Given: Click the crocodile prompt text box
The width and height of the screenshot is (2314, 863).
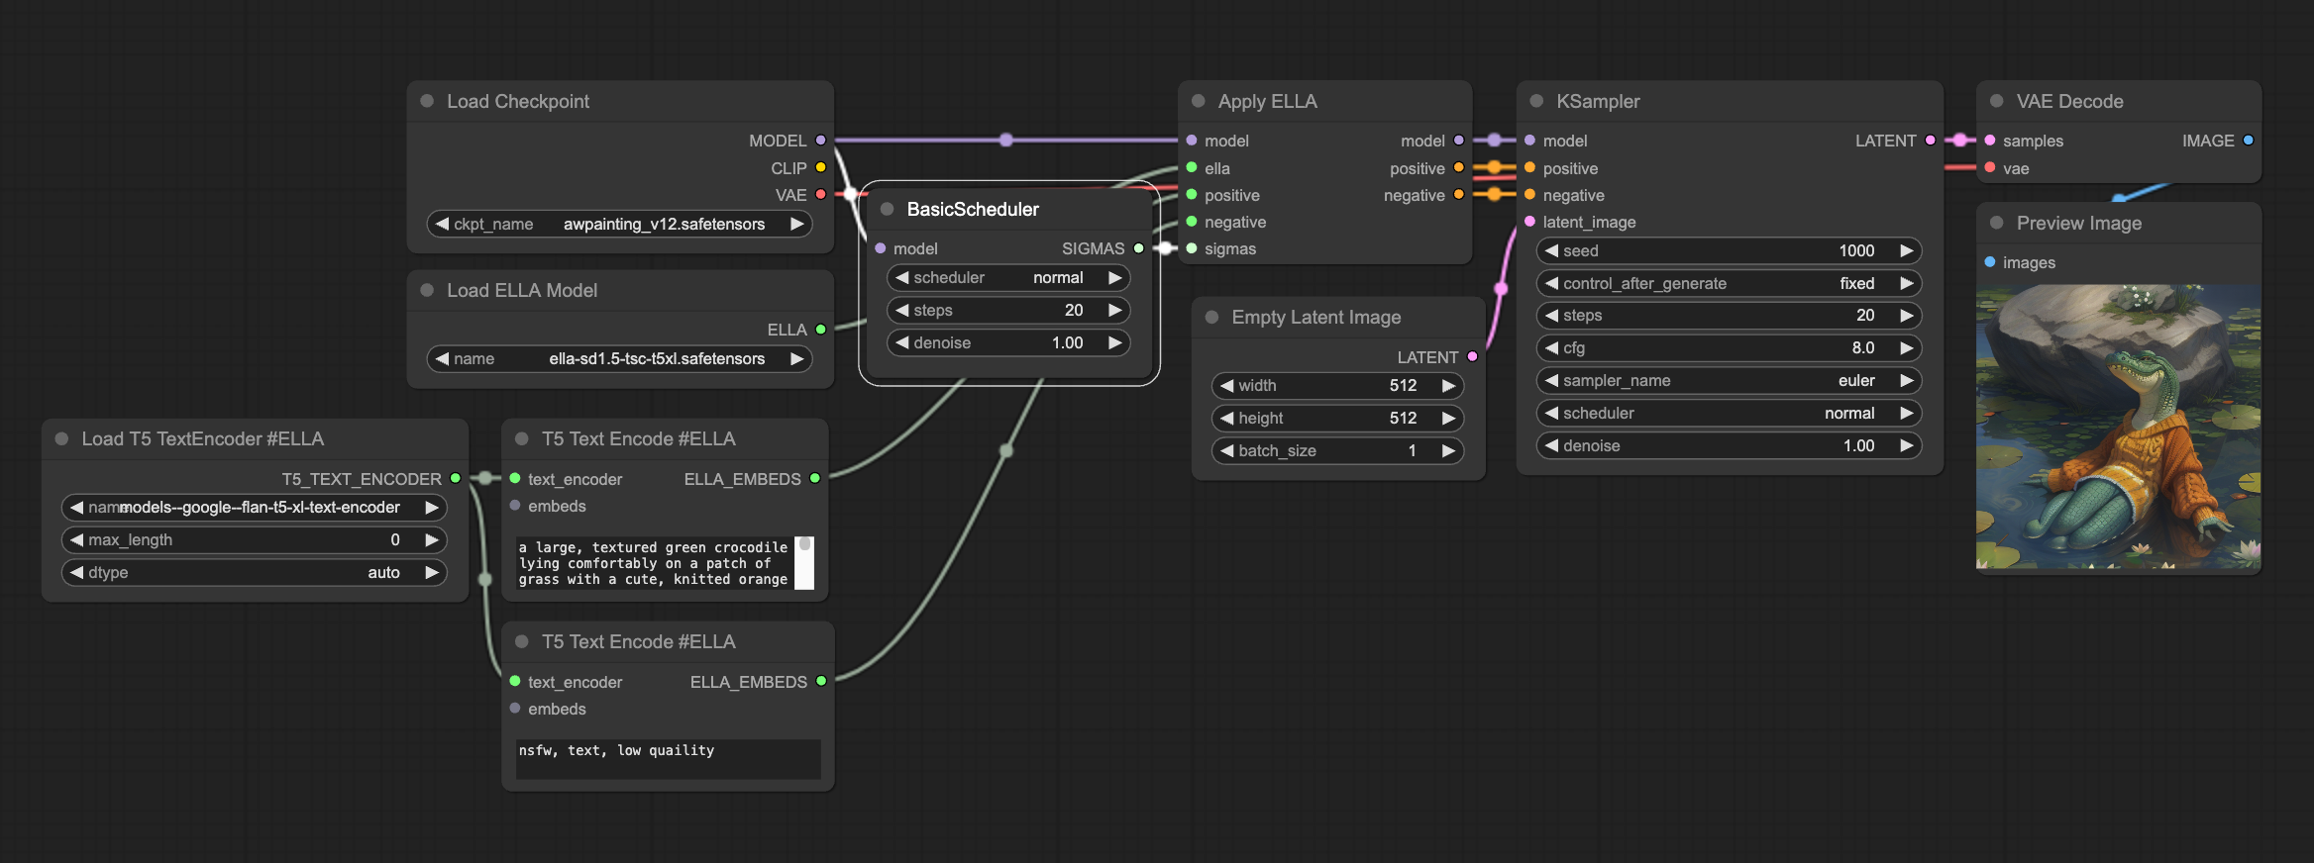Looking at the screenshot, I should (655, 563).
